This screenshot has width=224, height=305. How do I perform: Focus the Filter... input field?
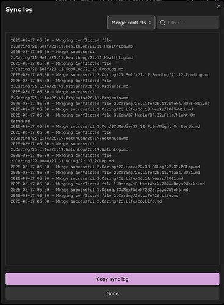[x=188, y=23]
